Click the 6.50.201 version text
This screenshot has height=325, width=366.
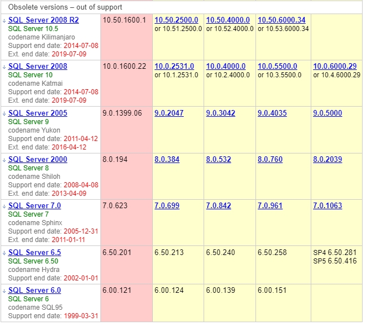117,252
